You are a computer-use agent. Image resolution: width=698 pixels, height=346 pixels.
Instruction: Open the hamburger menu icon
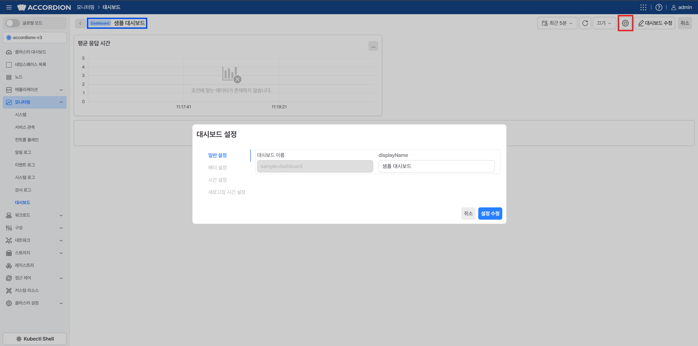[x=9, y=7]
